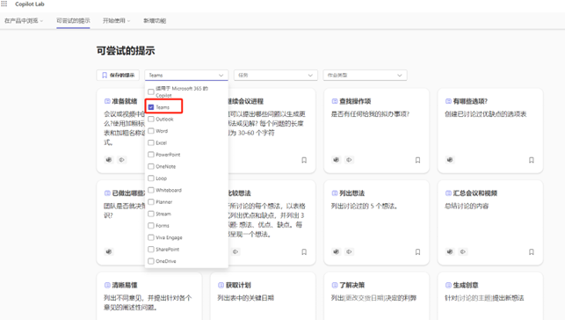The height and width of the screenshot is (320, 565).
Task: Bookmark the 汇总会议和视频 prompt card
Action: point(531,252)
